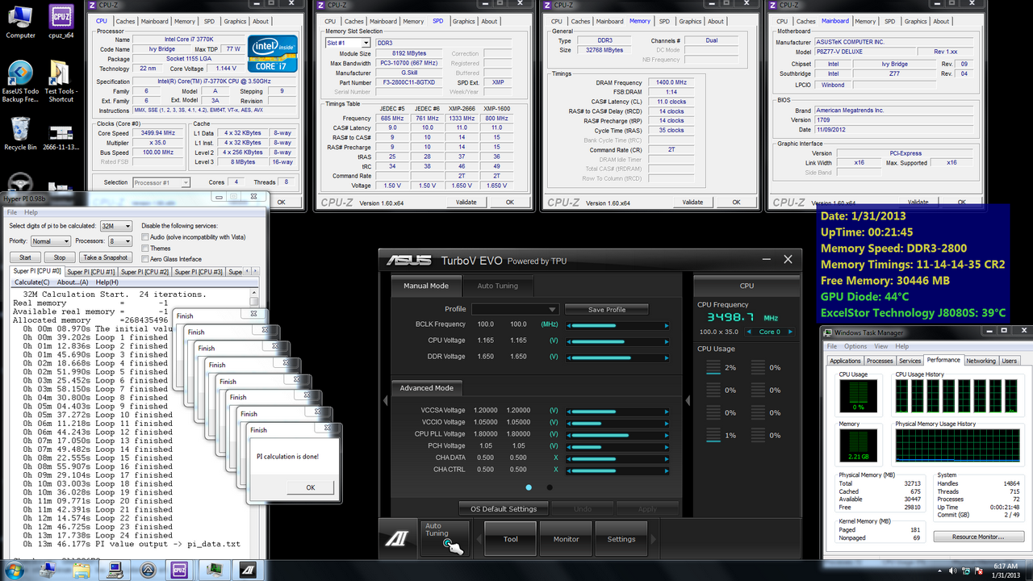Click Take a Snapshot button
Viewport: 1033px width, 581px height.
105,257
